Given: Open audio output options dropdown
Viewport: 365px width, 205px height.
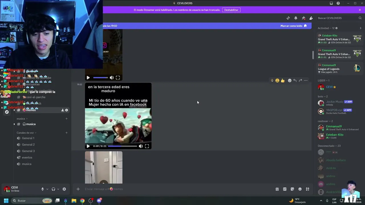Looking at the screenshot, I should click(x=58, y=189).
